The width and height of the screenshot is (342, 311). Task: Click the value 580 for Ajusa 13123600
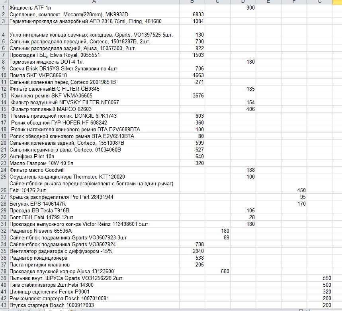[x=225, y=271]
